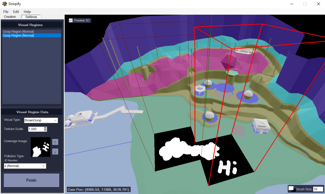The width and height of the screenshot is (325, 194).
Task: Click the Goopify app icon in title bar
Action: tap(4, 4)
